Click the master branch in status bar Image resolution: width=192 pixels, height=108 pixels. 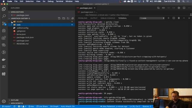[7, 106]
